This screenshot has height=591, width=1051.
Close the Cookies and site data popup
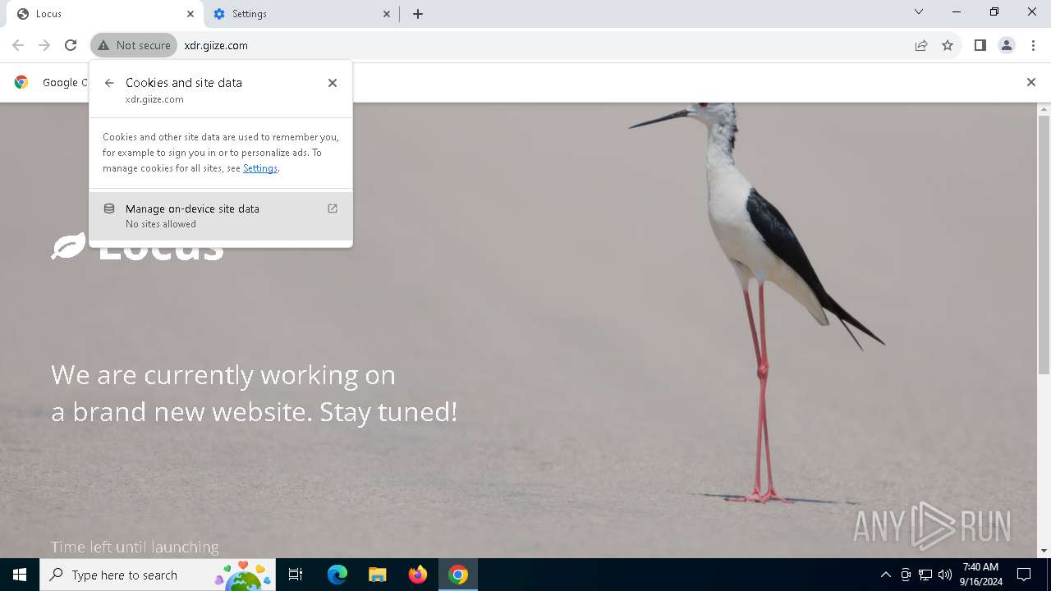(x=333, y=83)
